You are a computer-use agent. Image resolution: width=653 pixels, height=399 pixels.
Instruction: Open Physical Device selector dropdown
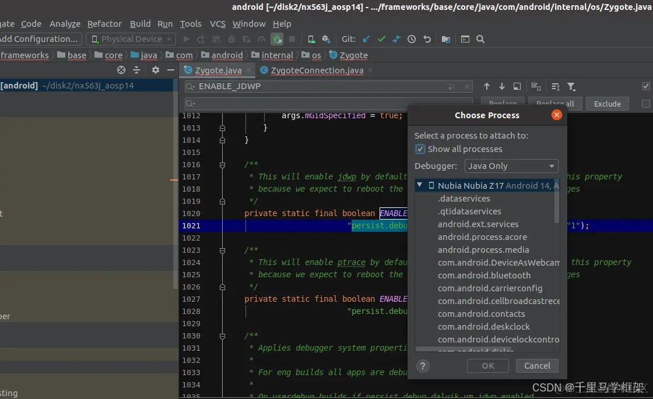pyautogui.click(x=131, y=39)
